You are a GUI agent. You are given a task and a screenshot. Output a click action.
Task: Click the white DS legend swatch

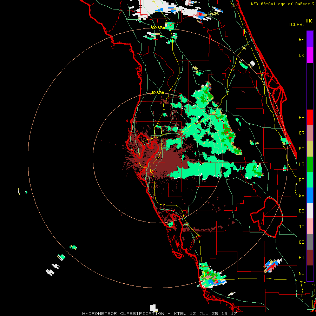click(310, 211)
